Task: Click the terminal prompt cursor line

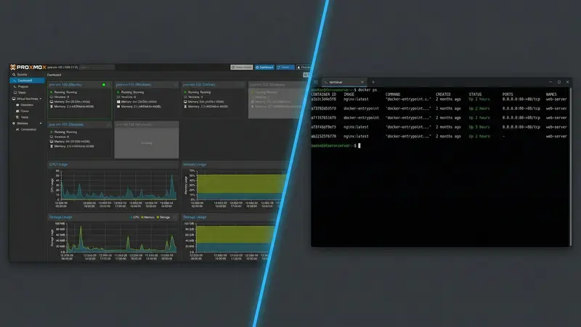Action: pos(336,146)
